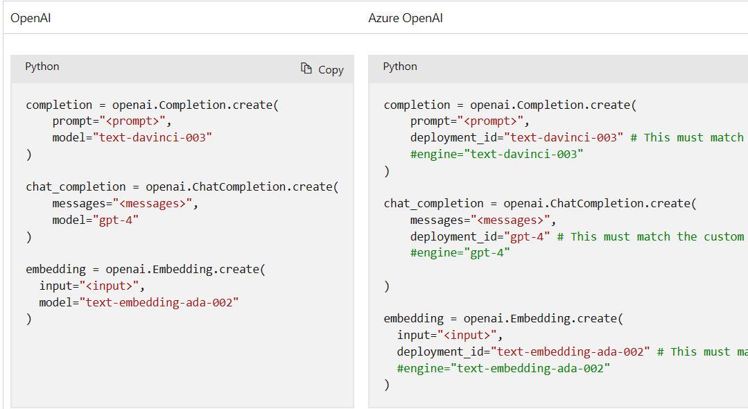The height and width of the screenshot is (409, 748).
Task: Click "text-davinci-003" model string in OpenAI code
Action: coord(153,137)
